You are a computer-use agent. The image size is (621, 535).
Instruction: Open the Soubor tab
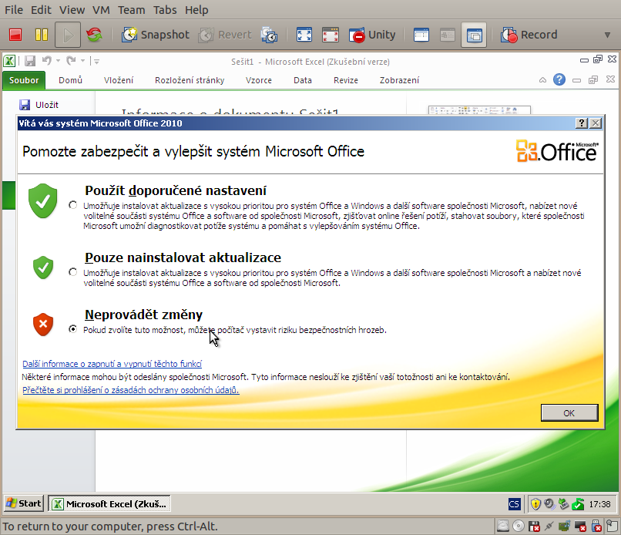coord(24,80)
